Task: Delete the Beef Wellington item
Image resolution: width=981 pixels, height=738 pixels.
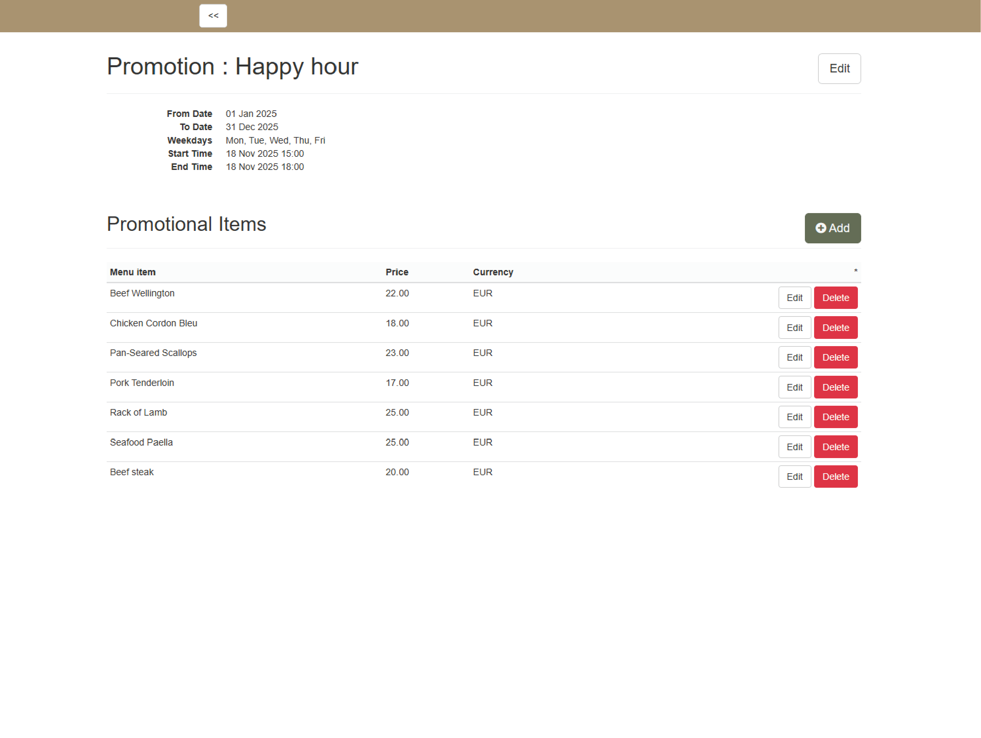Action: [x=835, y=297]
